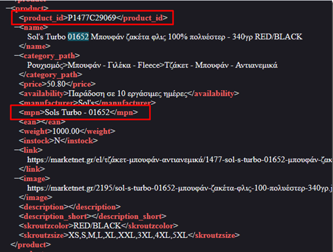Click the RED/BLACK text in the name line

tap(278, 37)
